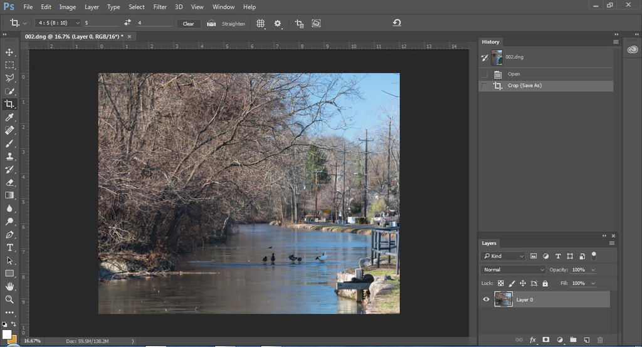642x347 pixels.
Task: Create a new layer with the page icon
Action: coord(587,339)
